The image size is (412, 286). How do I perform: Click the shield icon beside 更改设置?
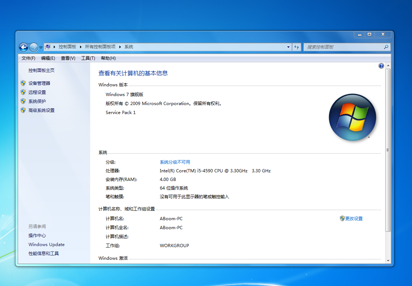pos(342,218)
